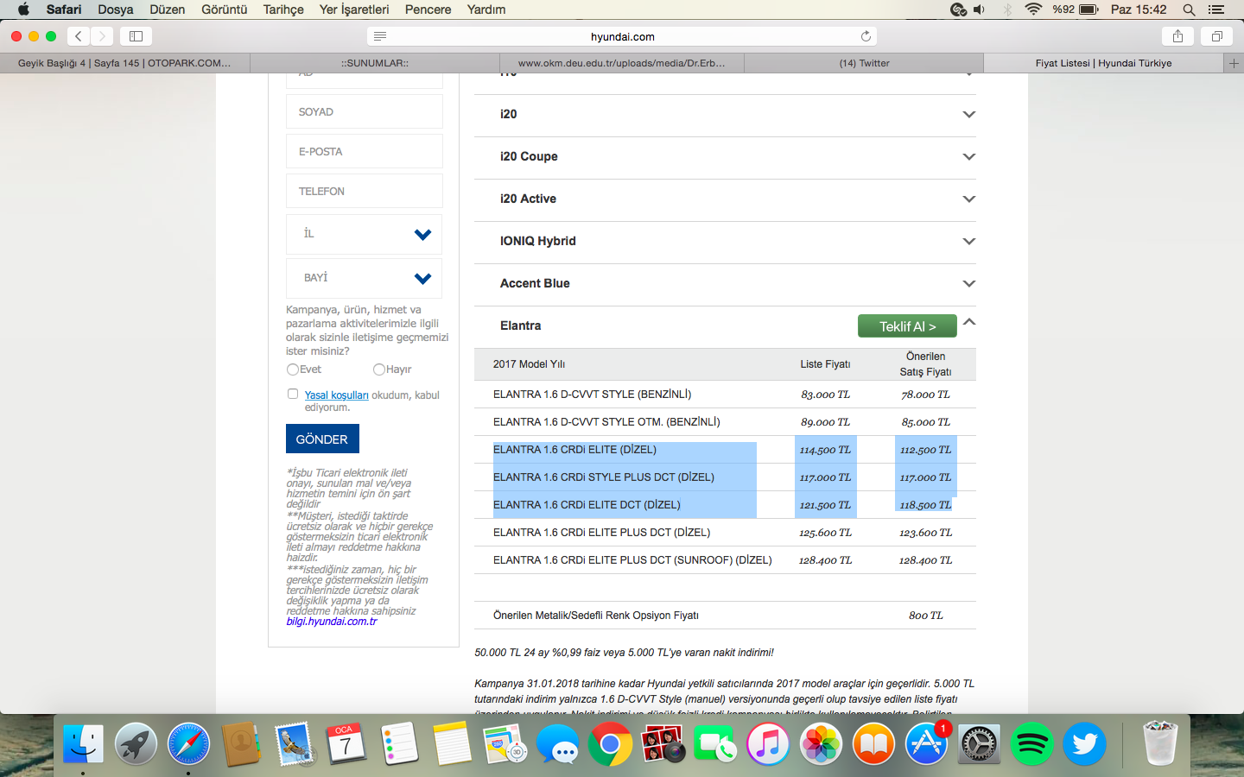Click the 83.000 TL list price
The width and height of the screenshot is (1244, 777).
[x=825, y=395]
